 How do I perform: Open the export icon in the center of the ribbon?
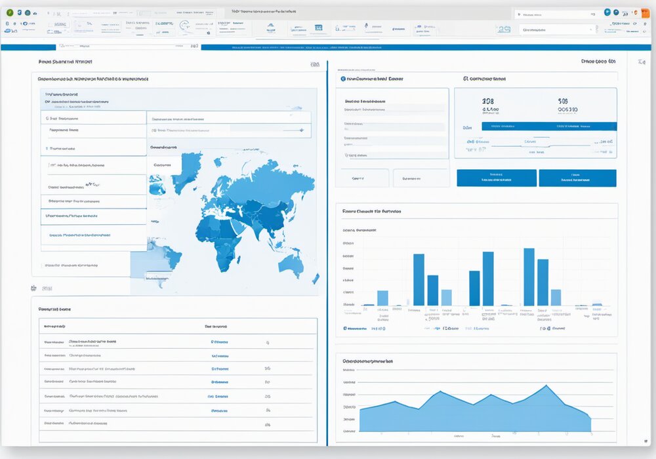tap(319, 28)
